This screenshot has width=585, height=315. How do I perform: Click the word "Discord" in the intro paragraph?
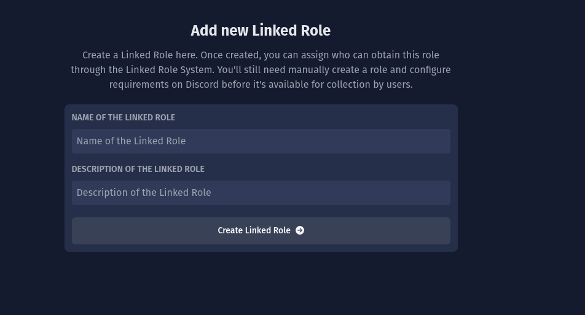(202, 85)
